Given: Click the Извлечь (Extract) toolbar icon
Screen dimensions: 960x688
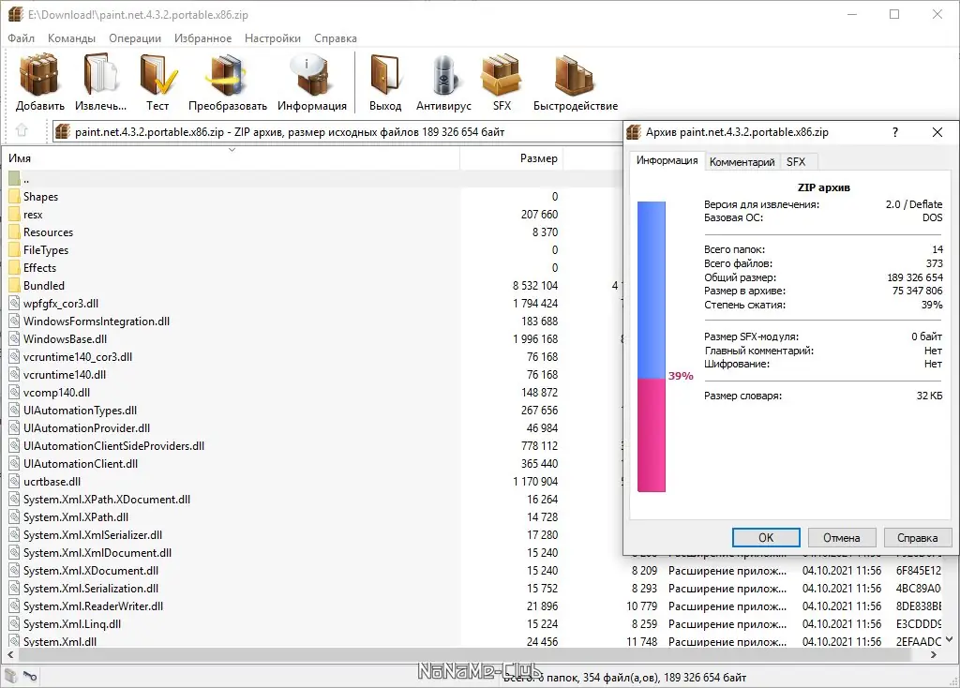Looking at the screenshot, I should [x=100, y=75].
